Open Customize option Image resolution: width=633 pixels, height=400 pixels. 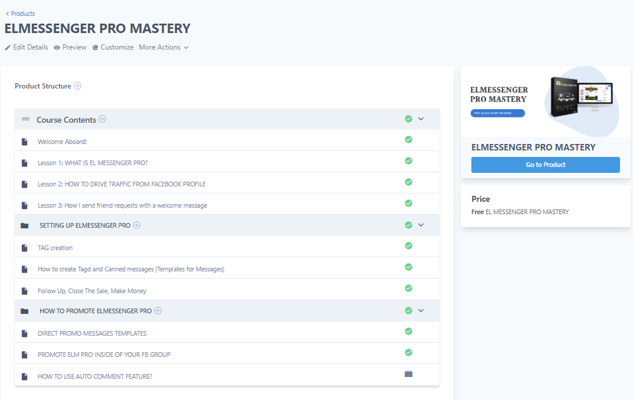pyautogui.click(x=113, y=47)
